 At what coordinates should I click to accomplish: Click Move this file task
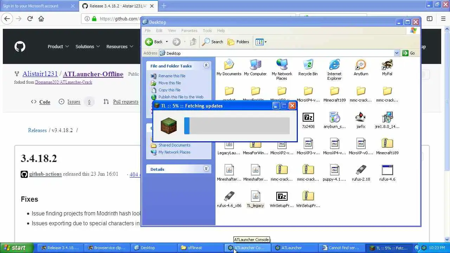169,83
